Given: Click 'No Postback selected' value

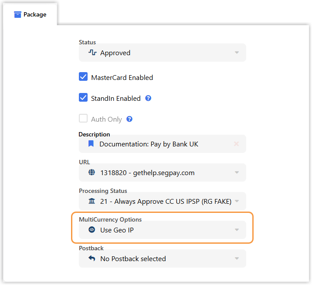Looking at the screenshot, I should coord(133,259).
